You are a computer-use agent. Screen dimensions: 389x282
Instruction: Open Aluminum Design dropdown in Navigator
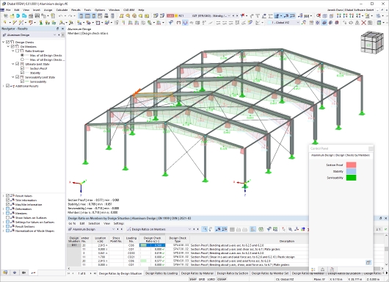54,35
